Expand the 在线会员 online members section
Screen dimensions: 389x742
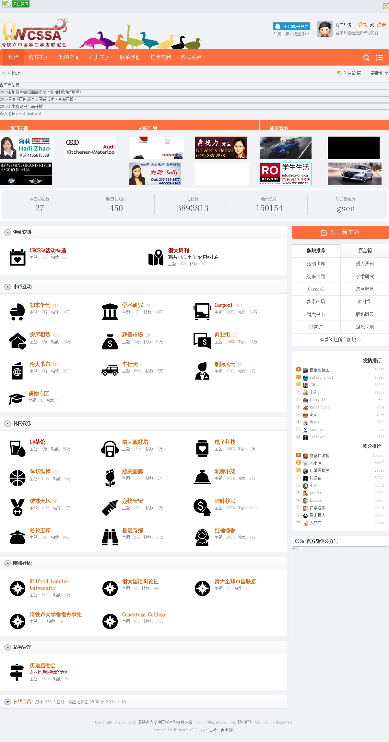click(7, 702)
